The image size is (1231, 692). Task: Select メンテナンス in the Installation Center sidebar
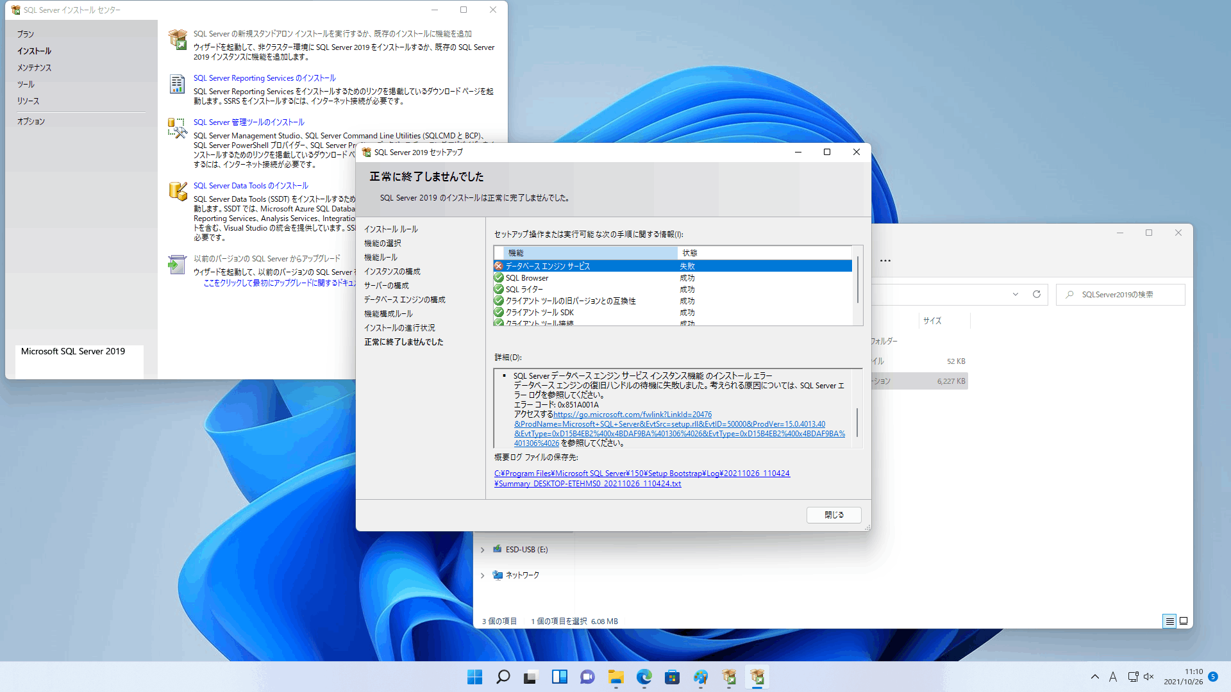pyautogui.click(x=34, y=67)
